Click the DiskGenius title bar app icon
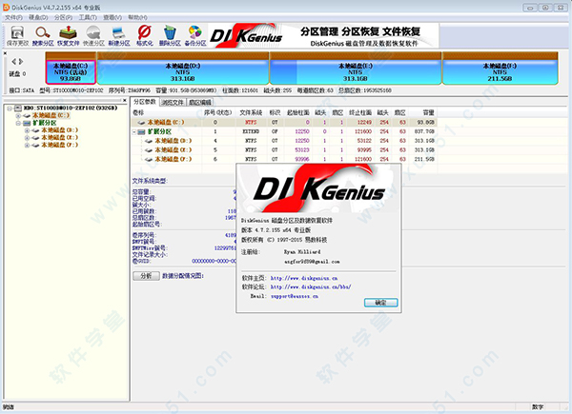This screenshot has width=572, height=414. (x=7, y=7)
